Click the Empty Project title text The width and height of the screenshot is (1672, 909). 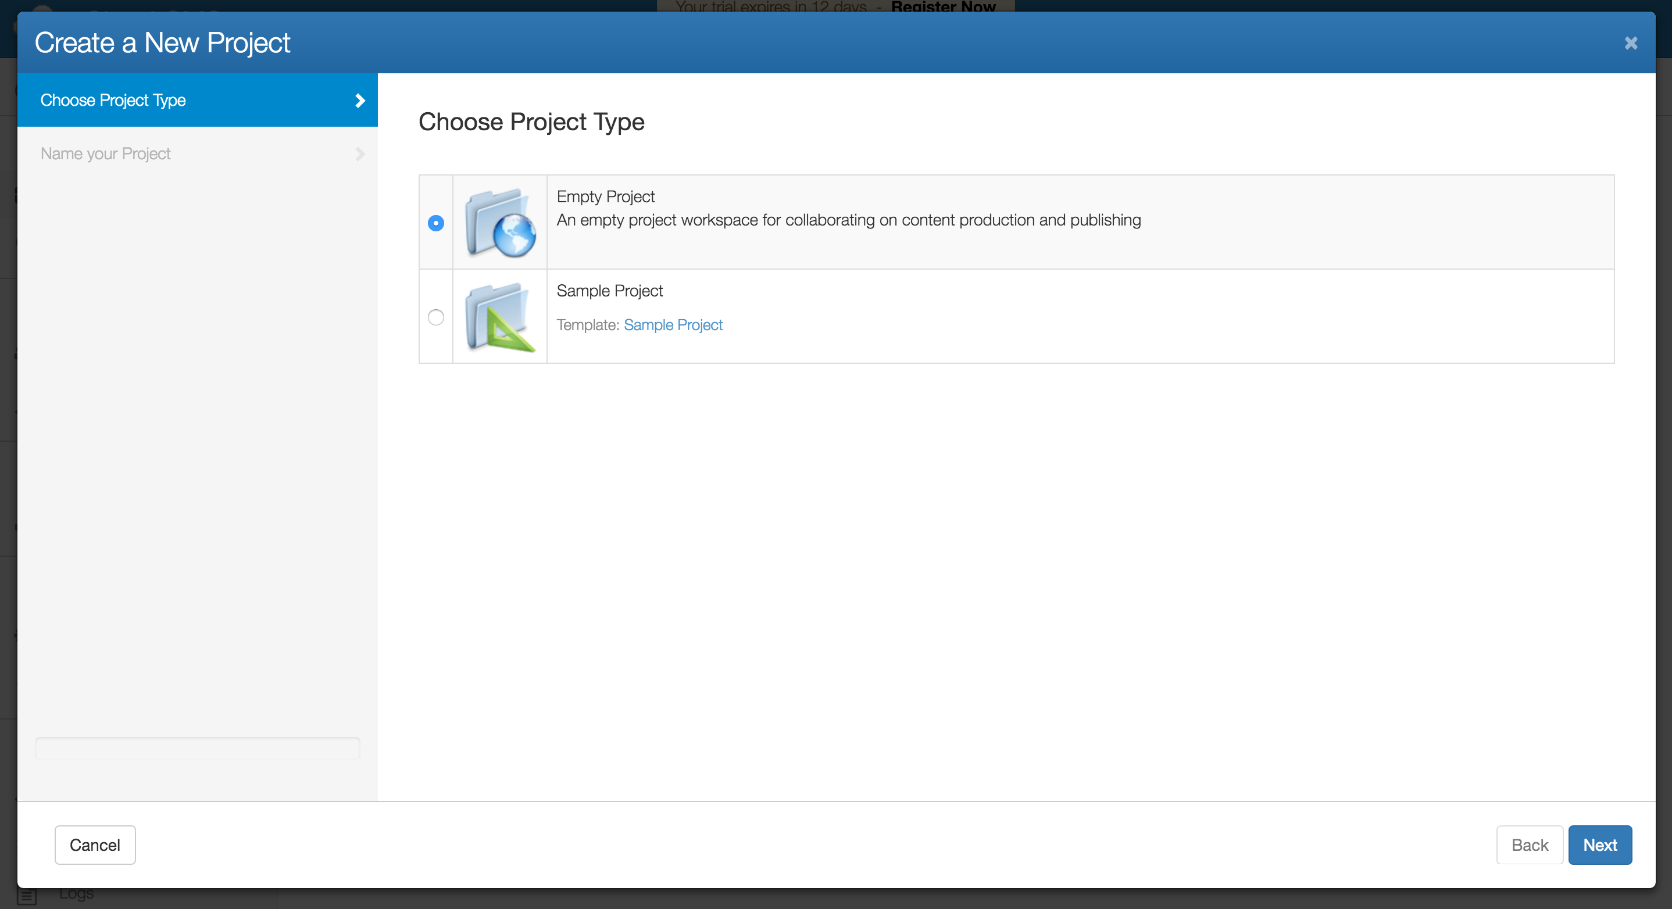click(605, 196)
